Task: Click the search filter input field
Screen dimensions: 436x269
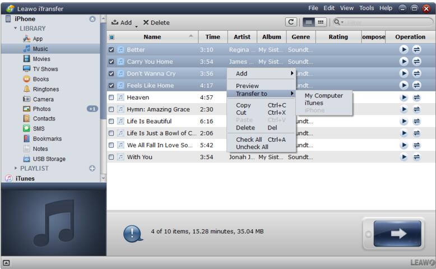Action: click(387, 22)
